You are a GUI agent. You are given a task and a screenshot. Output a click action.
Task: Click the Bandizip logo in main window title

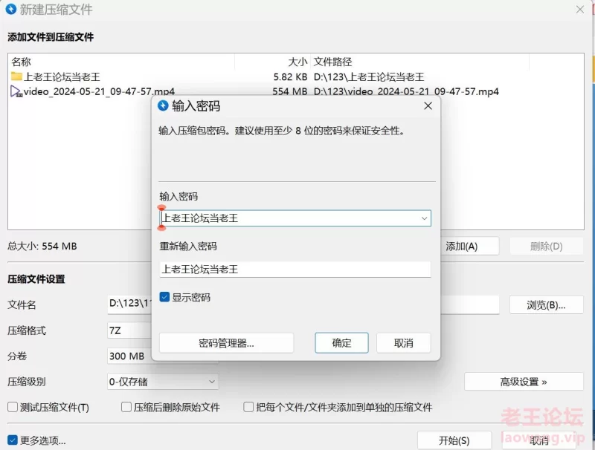tap(11, 9)
